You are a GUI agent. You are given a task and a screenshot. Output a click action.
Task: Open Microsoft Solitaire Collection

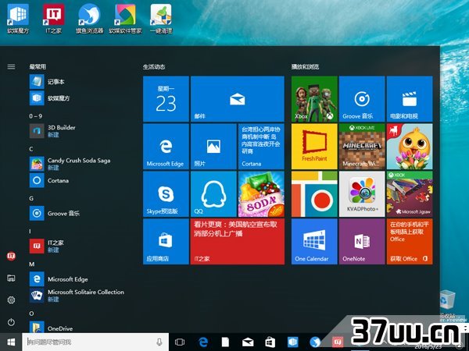(77, 296)
